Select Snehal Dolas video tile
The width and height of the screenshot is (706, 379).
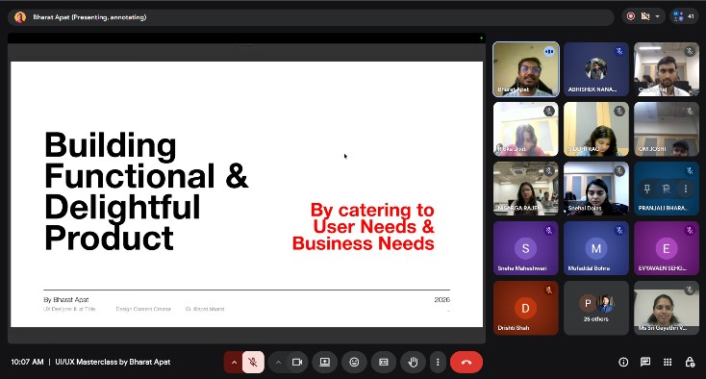pos(596,189)
